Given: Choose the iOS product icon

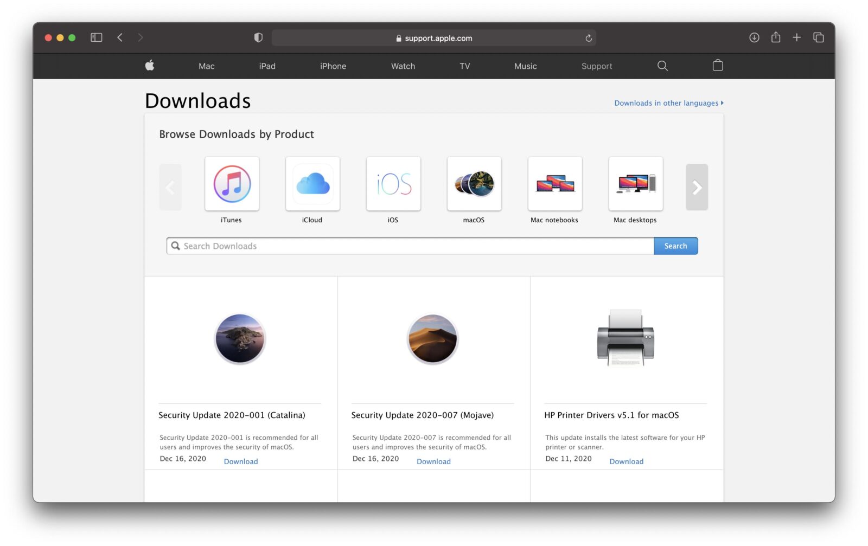Looking at the screenshot, I should (x=393, y=183).
